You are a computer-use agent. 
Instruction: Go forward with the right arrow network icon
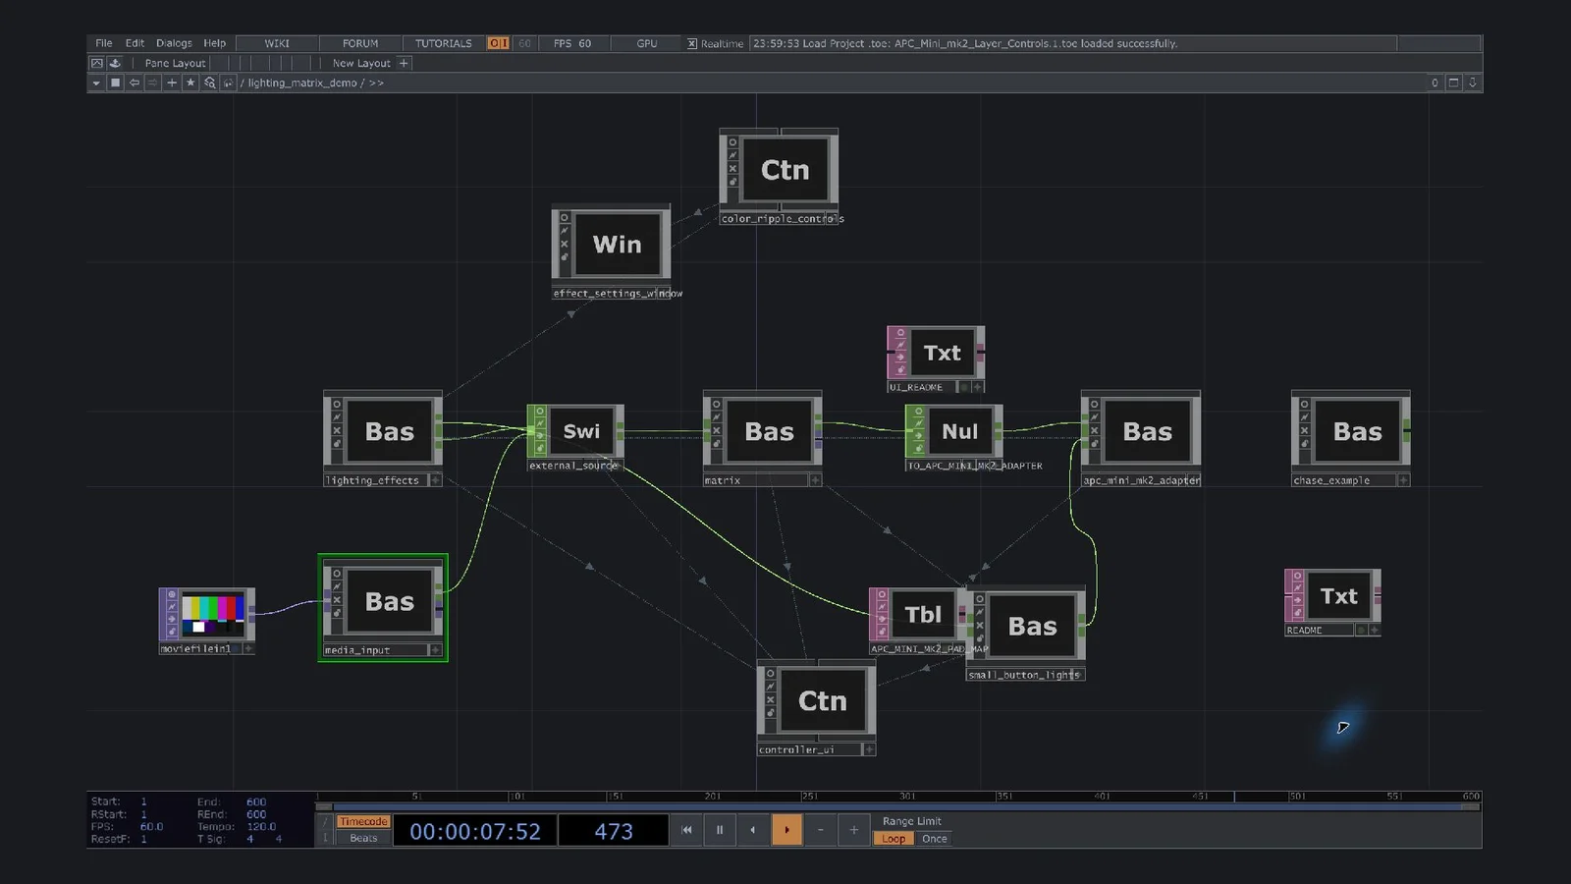153,83
